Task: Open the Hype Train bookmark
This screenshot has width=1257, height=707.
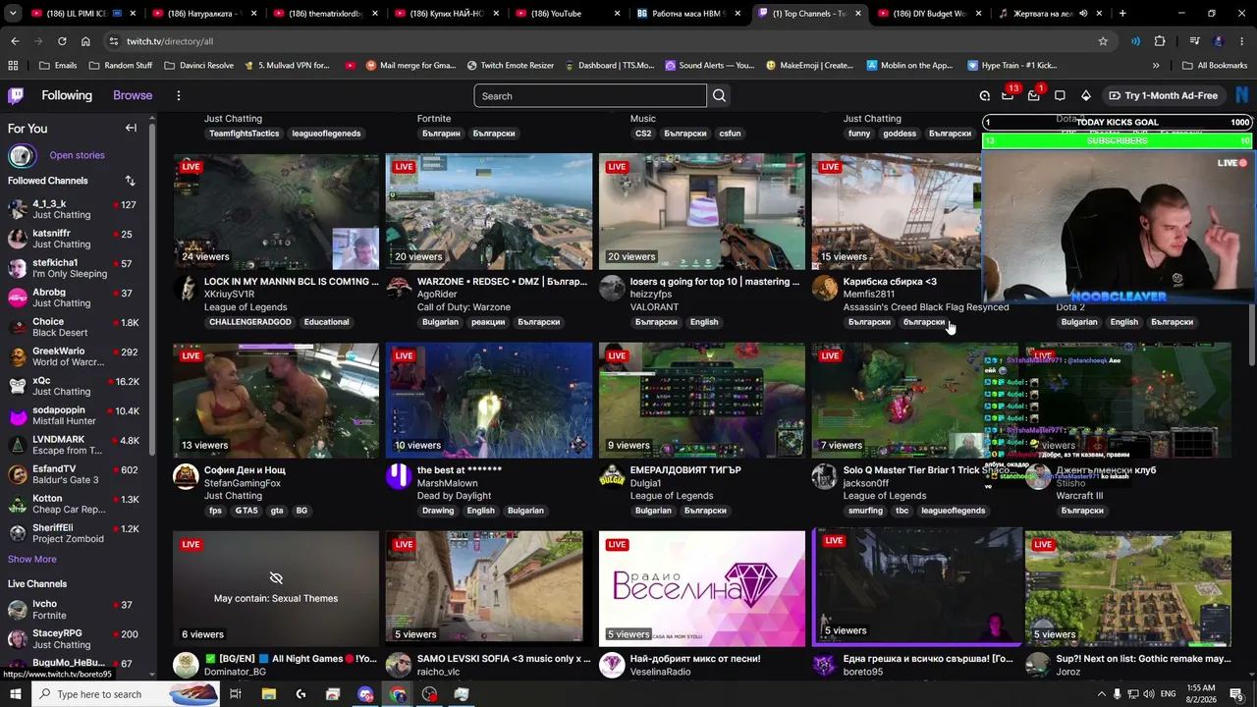Action: [1011, 66]
